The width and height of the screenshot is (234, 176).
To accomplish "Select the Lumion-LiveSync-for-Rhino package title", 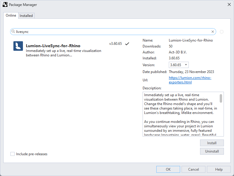I will tap(53, 46).
